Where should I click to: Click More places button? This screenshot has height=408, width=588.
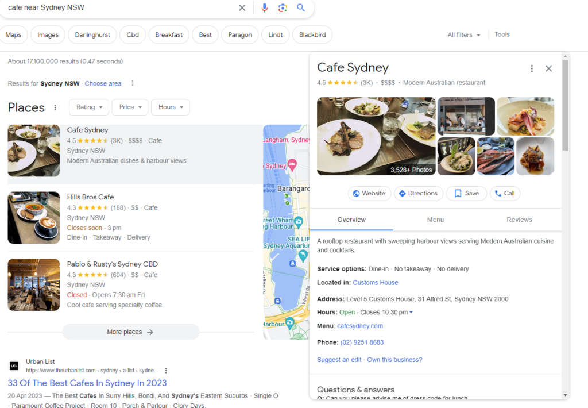(x=130, y=332)
